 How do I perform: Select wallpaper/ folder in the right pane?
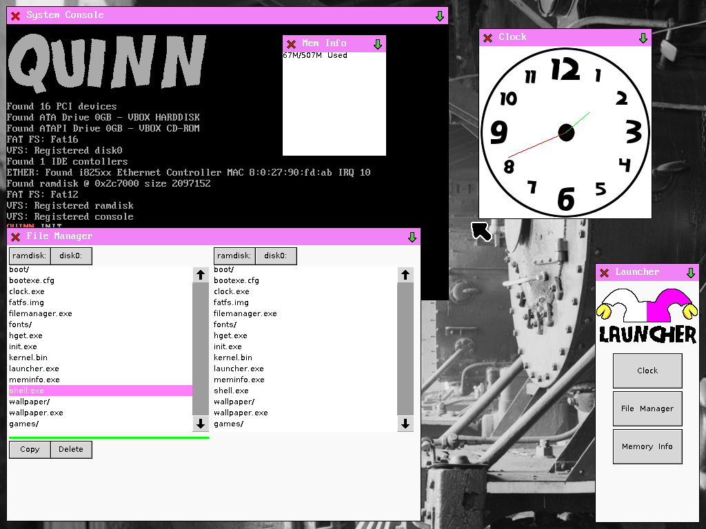click(x=305, y=402)
